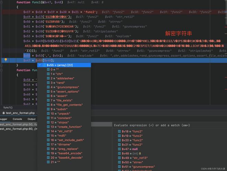This screenshot has height=171, width=227.
Task: Select array entry 17 = "dirname"
Action: 64,144
